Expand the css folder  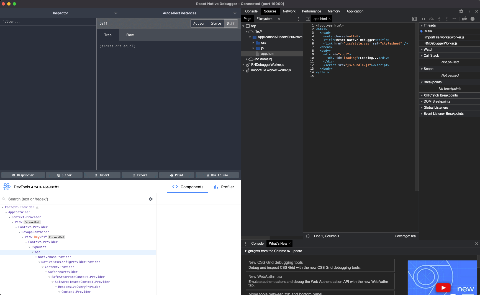click(x=253, y=43)
